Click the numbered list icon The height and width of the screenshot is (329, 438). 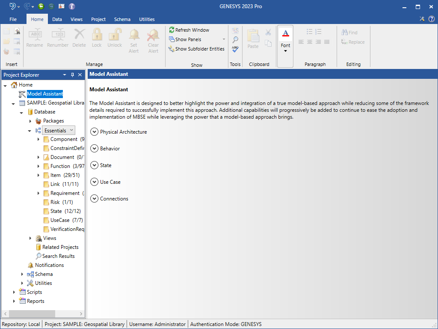318,31
